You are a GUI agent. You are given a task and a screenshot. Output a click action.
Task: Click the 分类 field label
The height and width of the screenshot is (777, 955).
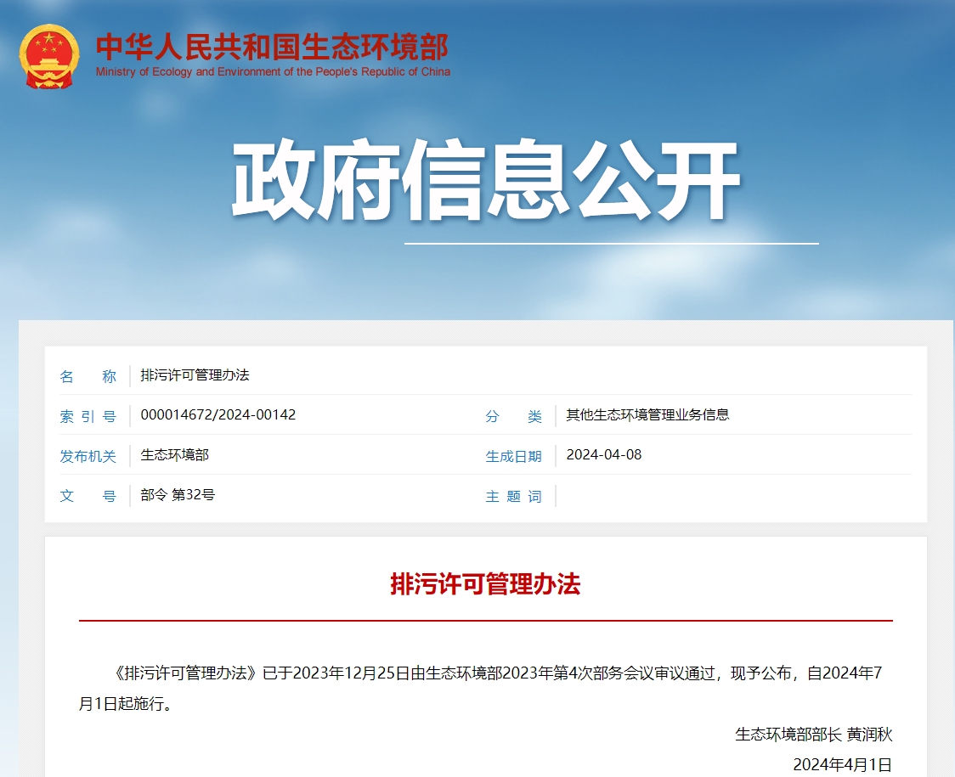click(515, 415)
